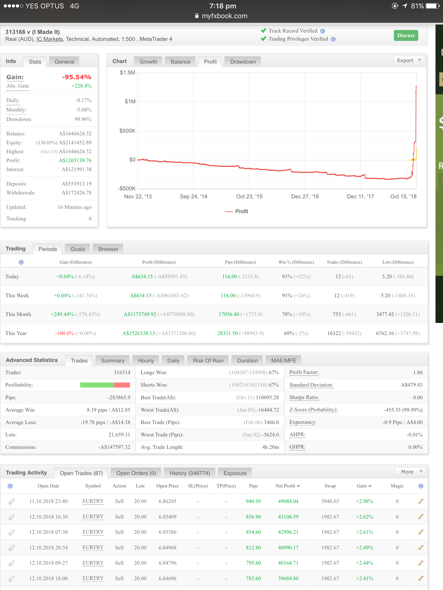Open the Risk Of Ruin tab
Viewport: 443px width, 590px height.
[208, 361]
